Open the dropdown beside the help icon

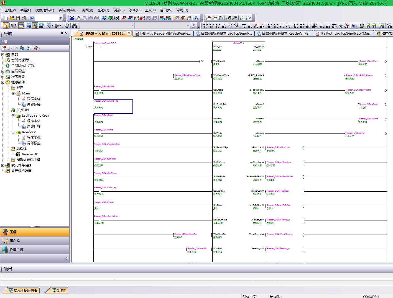60,18
